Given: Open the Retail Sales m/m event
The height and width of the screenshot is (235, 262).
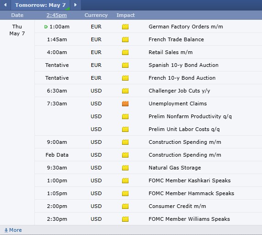Looking at the screenshot, I should pyautogui.click(x=171, y=52).
